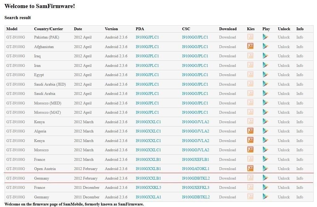Open PDA link I9100GXXLA1

click(x=148, y=197)
